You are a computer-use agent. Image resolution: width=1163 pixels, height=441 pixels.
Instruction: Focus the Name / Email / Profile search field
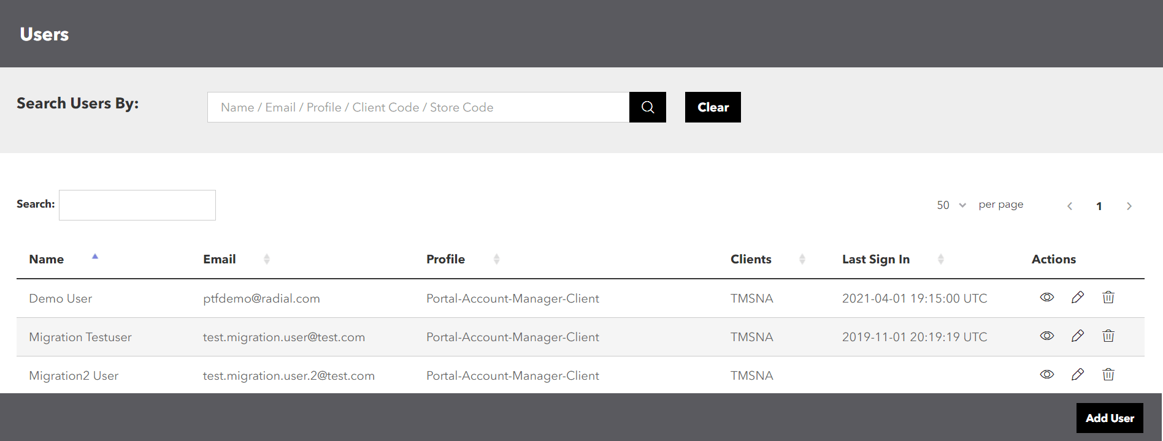pyautogui.click(x=418, y=107)
